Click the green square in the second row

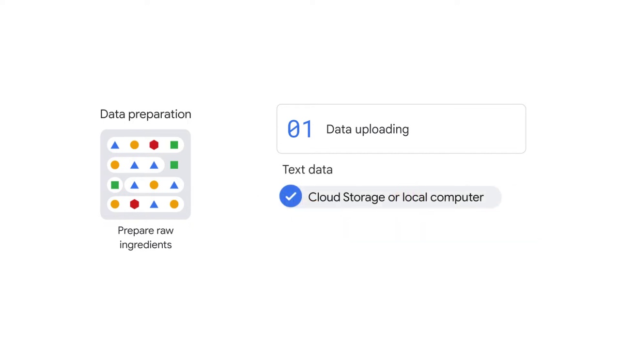(x=174, y=165)
